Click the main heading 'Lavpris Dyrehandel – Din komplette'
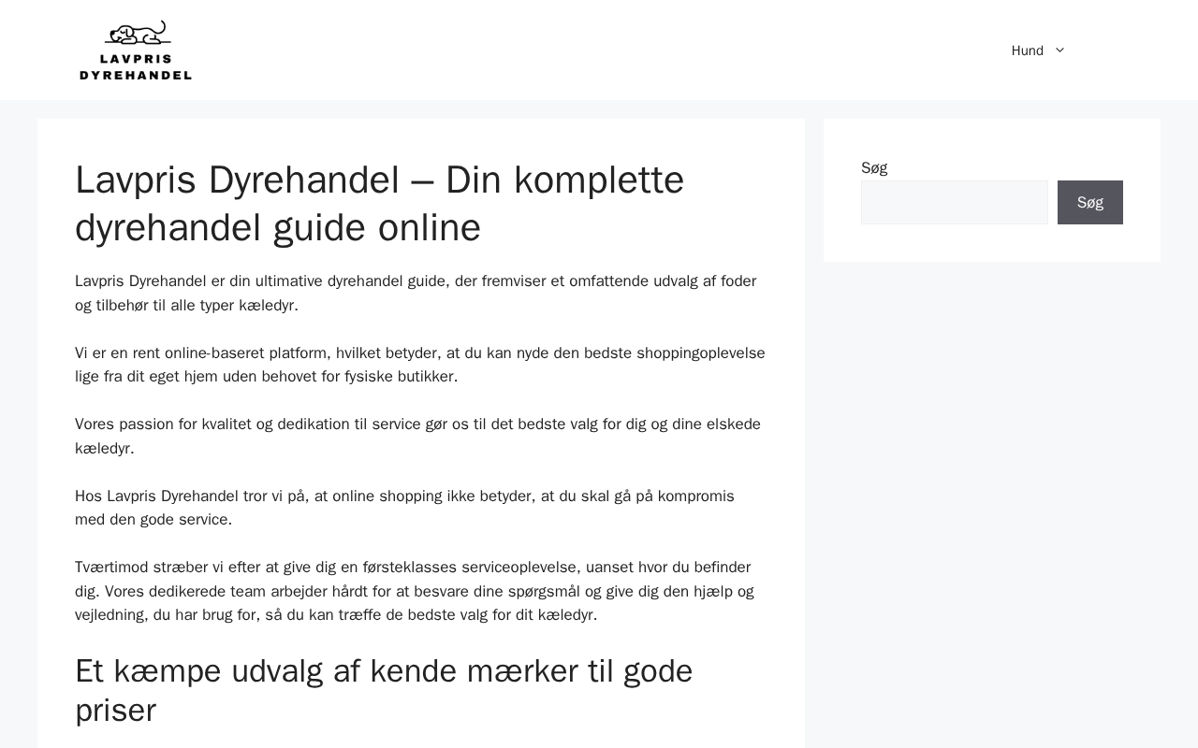 click(x=379, y=180)
